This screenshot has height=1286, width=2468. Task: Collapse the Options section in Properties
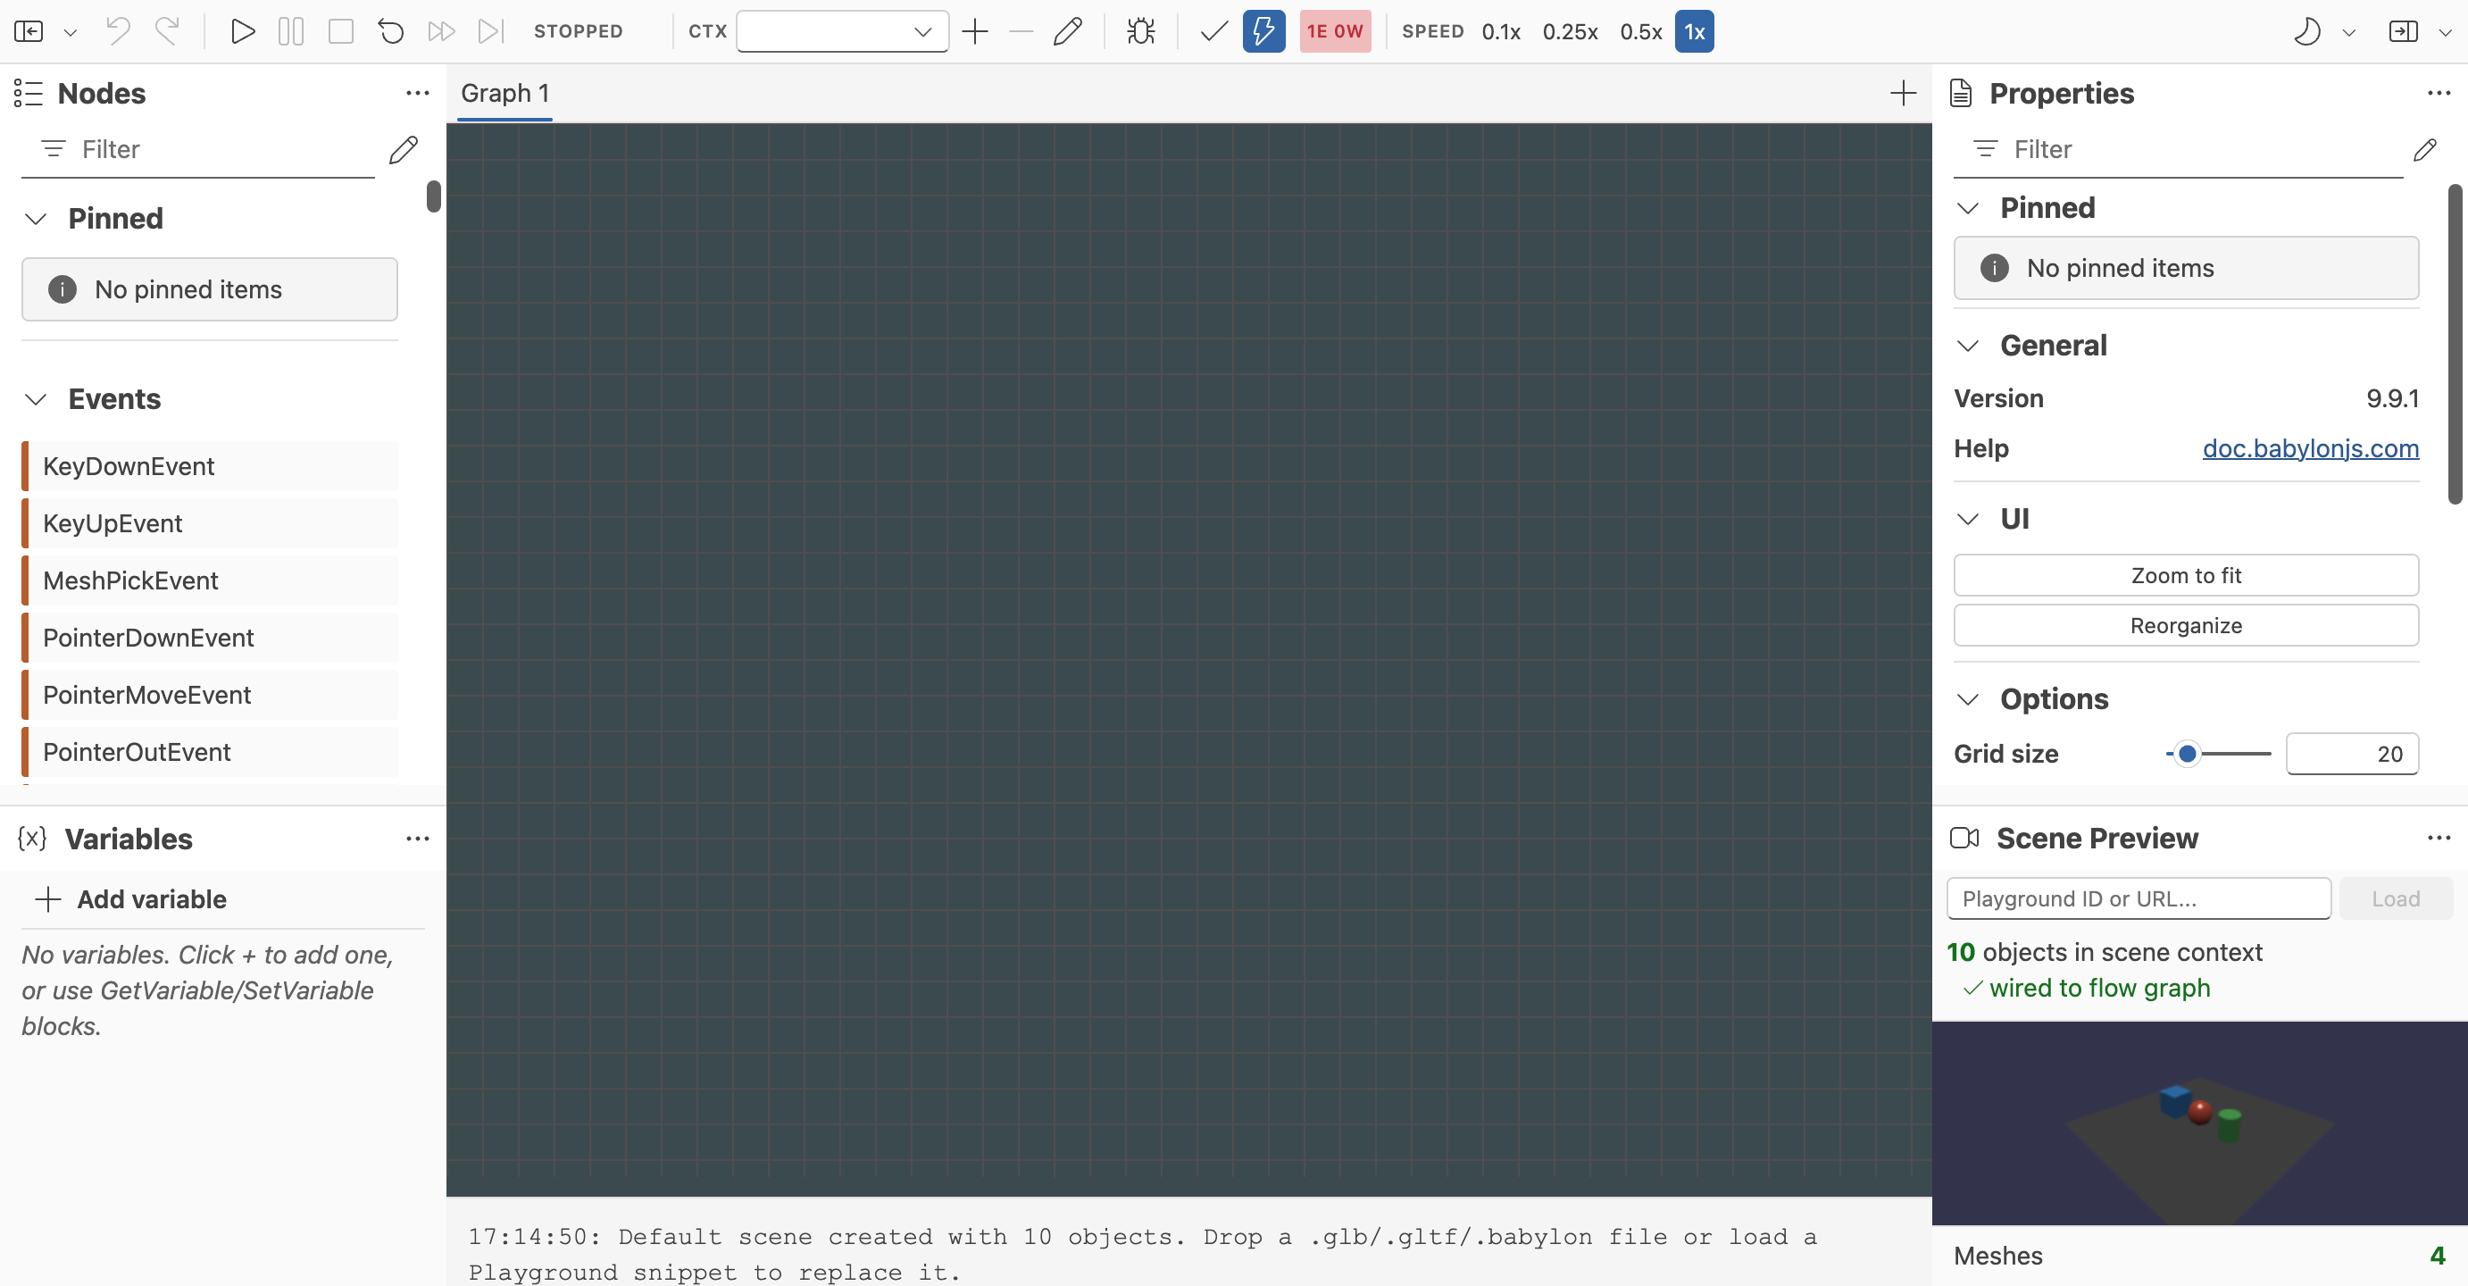coord(1968,699)
